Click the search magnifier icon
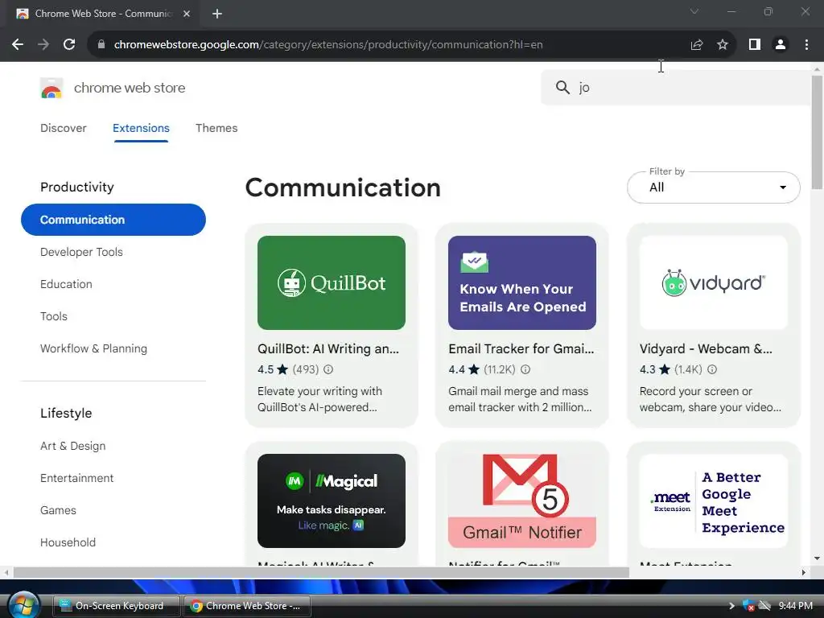This screenshot has width=824, height=618. click(x=562, y=87)
